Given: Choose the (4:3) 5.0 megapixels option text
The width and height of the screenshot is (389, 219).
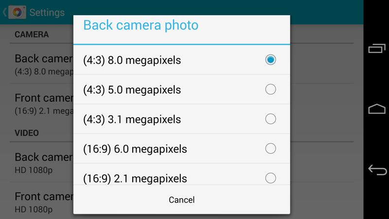Looking at the screenshot, I should [132, 90].
